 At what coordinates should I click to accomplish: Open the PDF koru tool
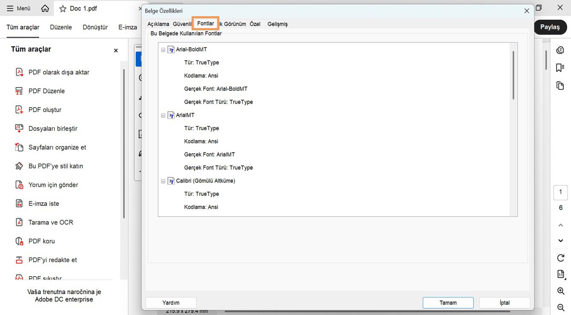(35, 241)
